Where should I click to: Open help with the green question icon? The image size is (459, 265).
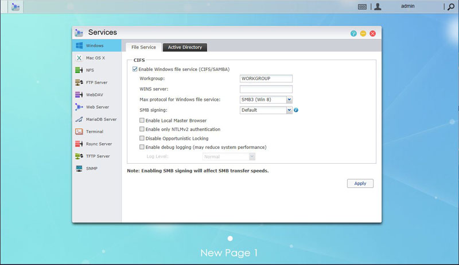click(x=353, y=34)
